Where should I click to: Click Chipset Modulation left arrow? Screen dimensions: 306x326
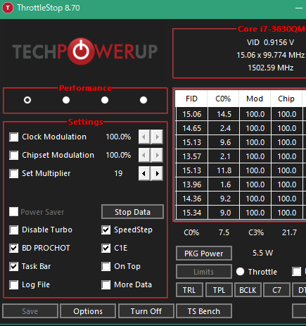click(x=144, y=155)
